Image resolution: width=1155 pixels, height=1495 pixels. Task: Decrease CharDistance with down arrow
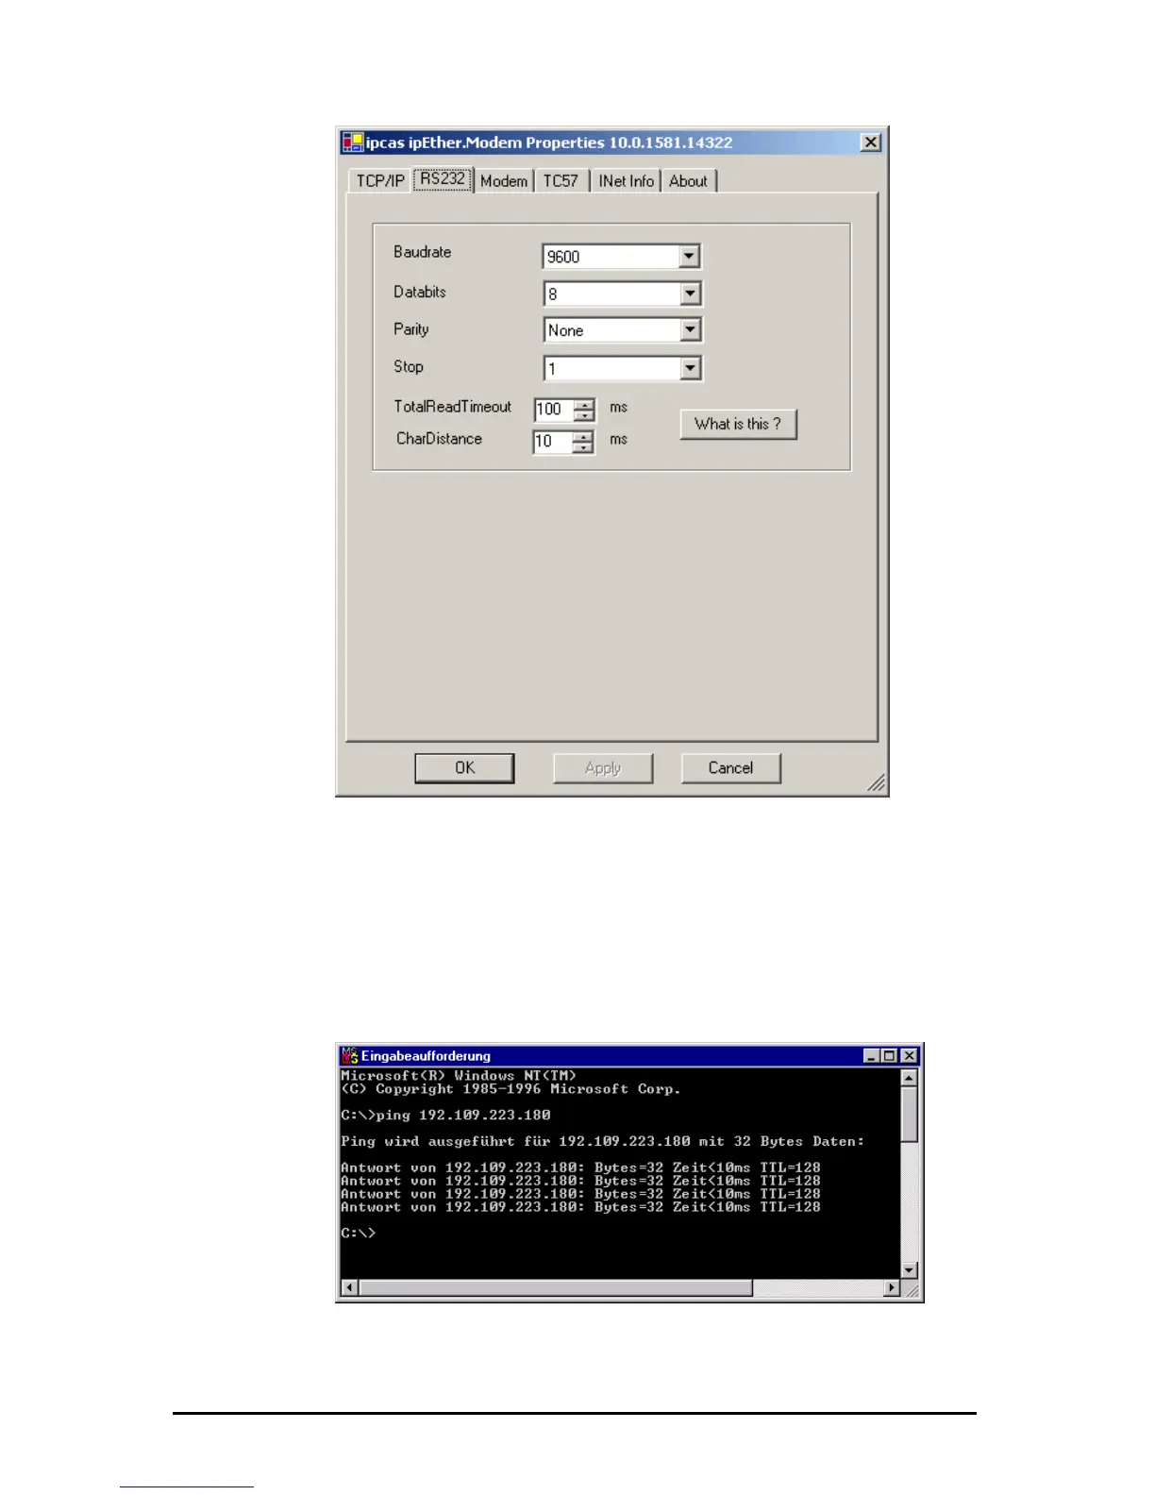pos(584,447)
